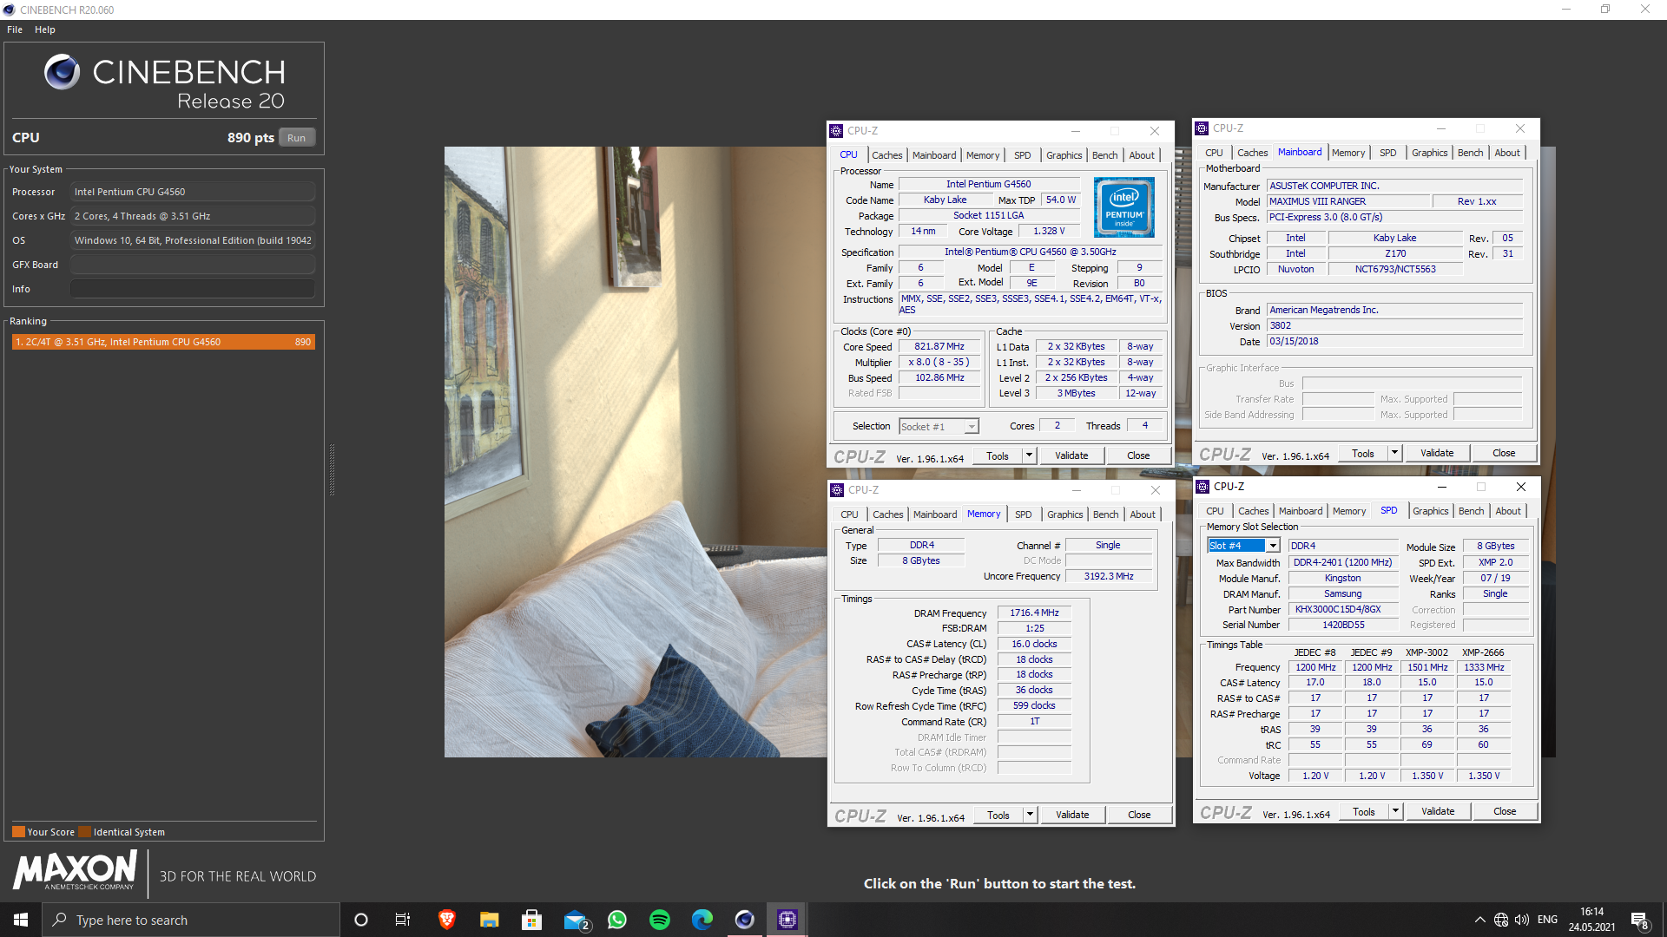Open Tools dropdown arrow in top-left CPU-Z
Viewport: 1667px width, 937px height.
[x=1029, y=455]
